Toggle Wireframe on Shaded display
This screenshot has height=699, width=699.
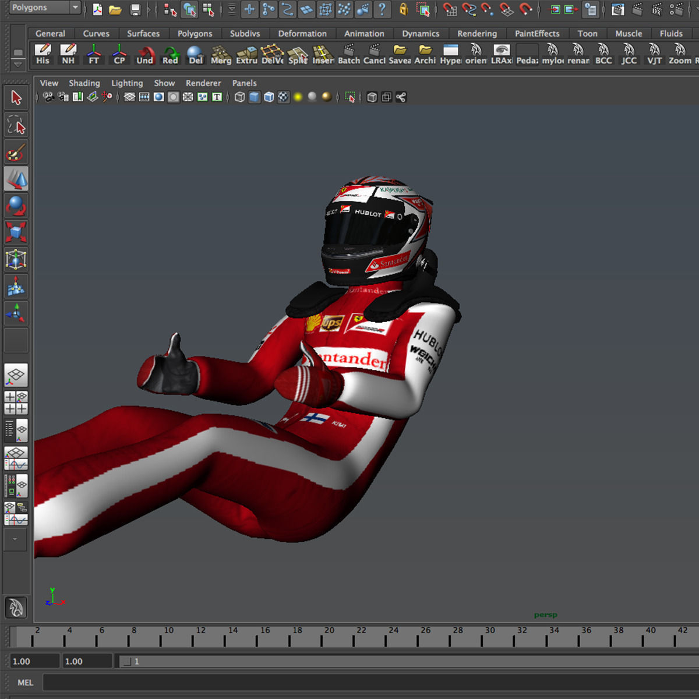pos(269,97)
